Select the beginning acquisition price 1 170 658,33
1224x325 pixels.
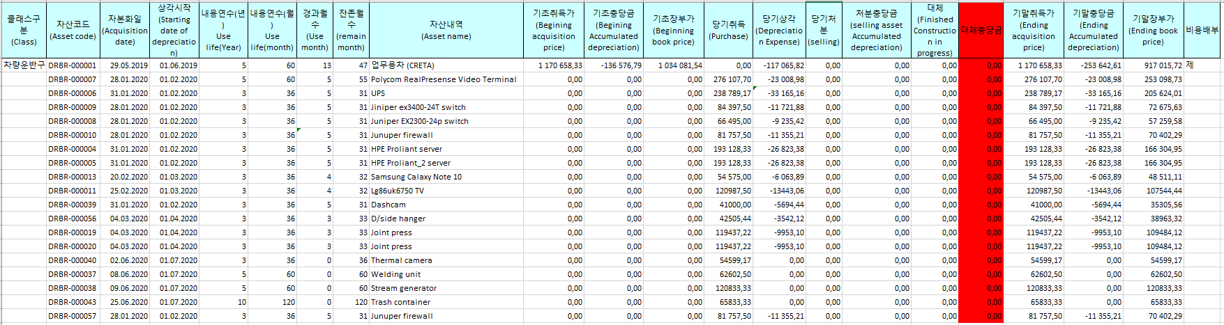click(560, 65)
